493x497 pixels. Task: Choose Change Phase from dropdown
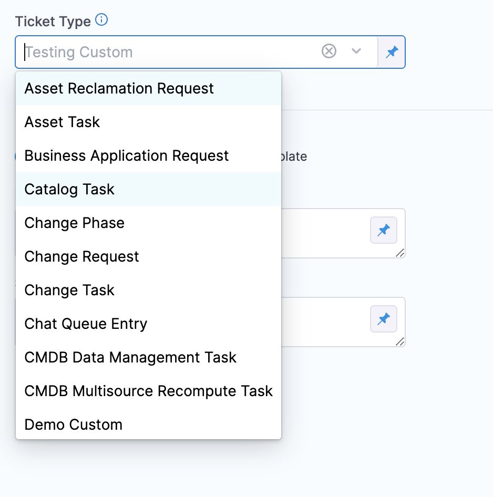[75, 223]
